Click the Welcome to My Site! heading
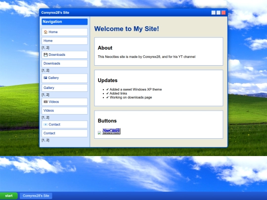 point(127,29)
